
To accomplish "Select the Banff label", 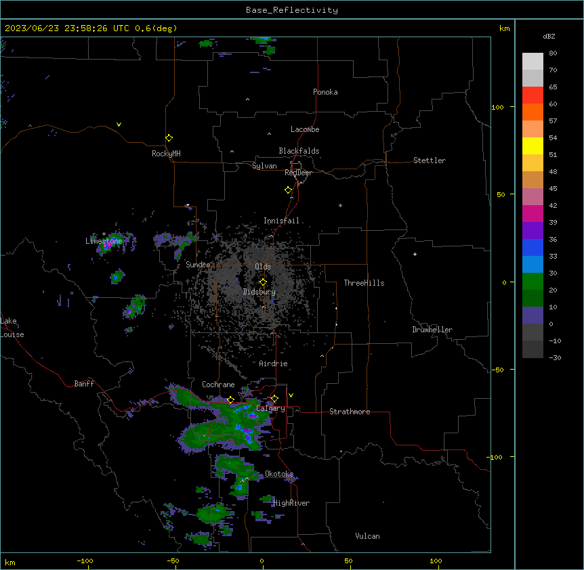I will click(84, 384).
